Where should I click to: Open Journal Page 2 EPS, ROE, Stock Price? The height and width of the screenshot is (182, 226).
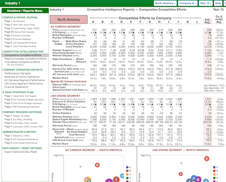[x=20, y=25]
